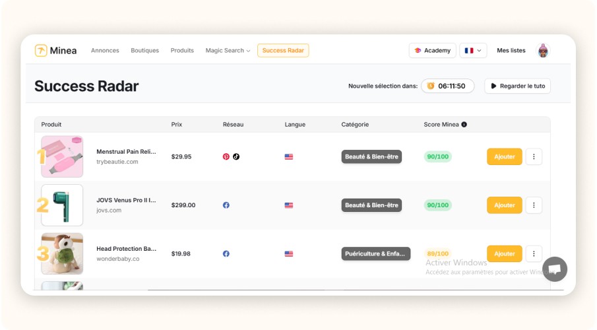
Task: Open the Menstrual Pain Relief product thumbnail
Action: tap(62, 156)
